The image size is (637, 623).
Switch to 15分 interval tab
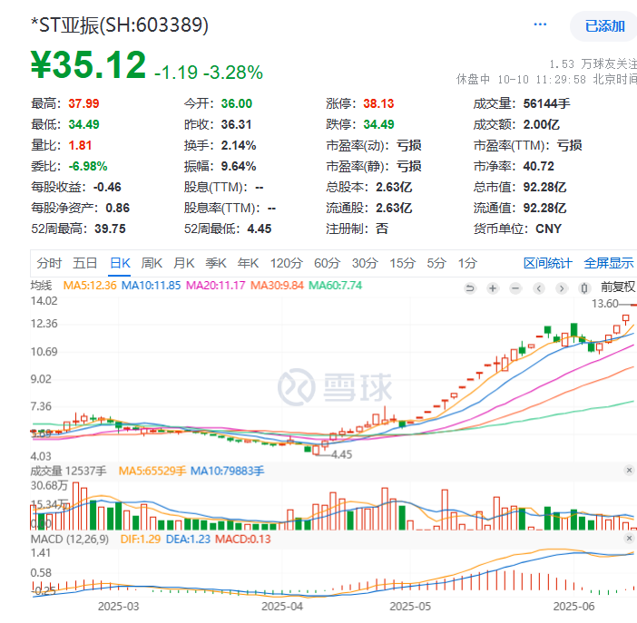coord(402,263)
